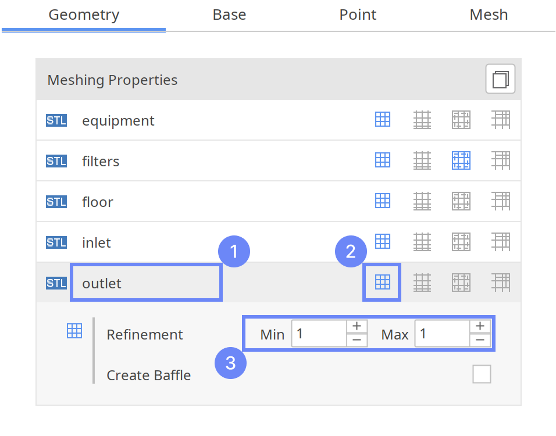Screen dimensions: 556x436
Task: Click the last grid icon in floor row
Action: click(500, 201)
